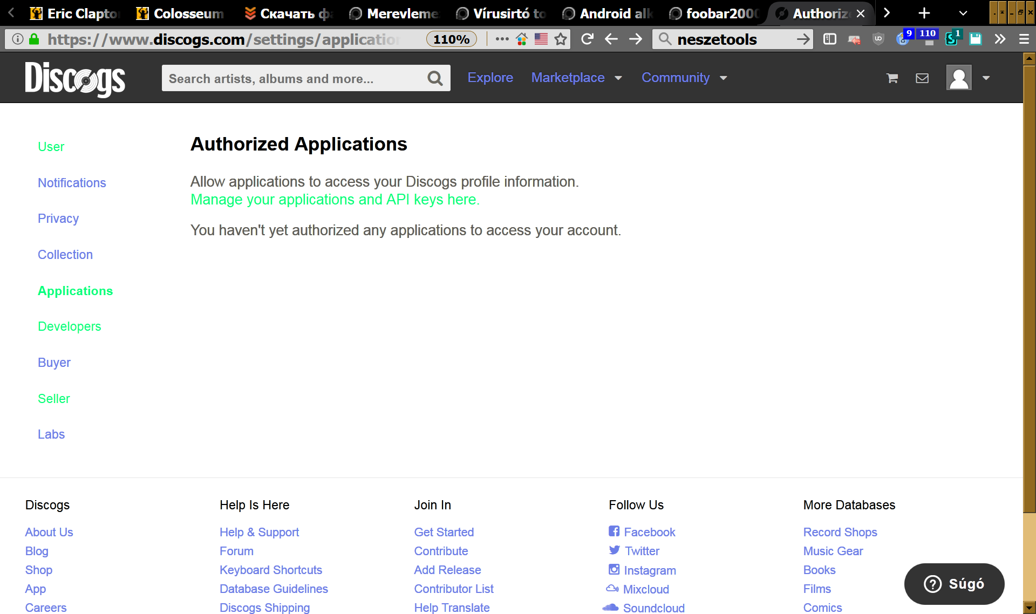Open Privacy settings in sidebar
This screenshot has height=614, width=1036.
point(58,219)
